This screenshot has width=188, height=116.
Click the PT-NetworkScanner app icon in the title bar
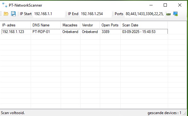pyautogui.click(x=5, y=5)
